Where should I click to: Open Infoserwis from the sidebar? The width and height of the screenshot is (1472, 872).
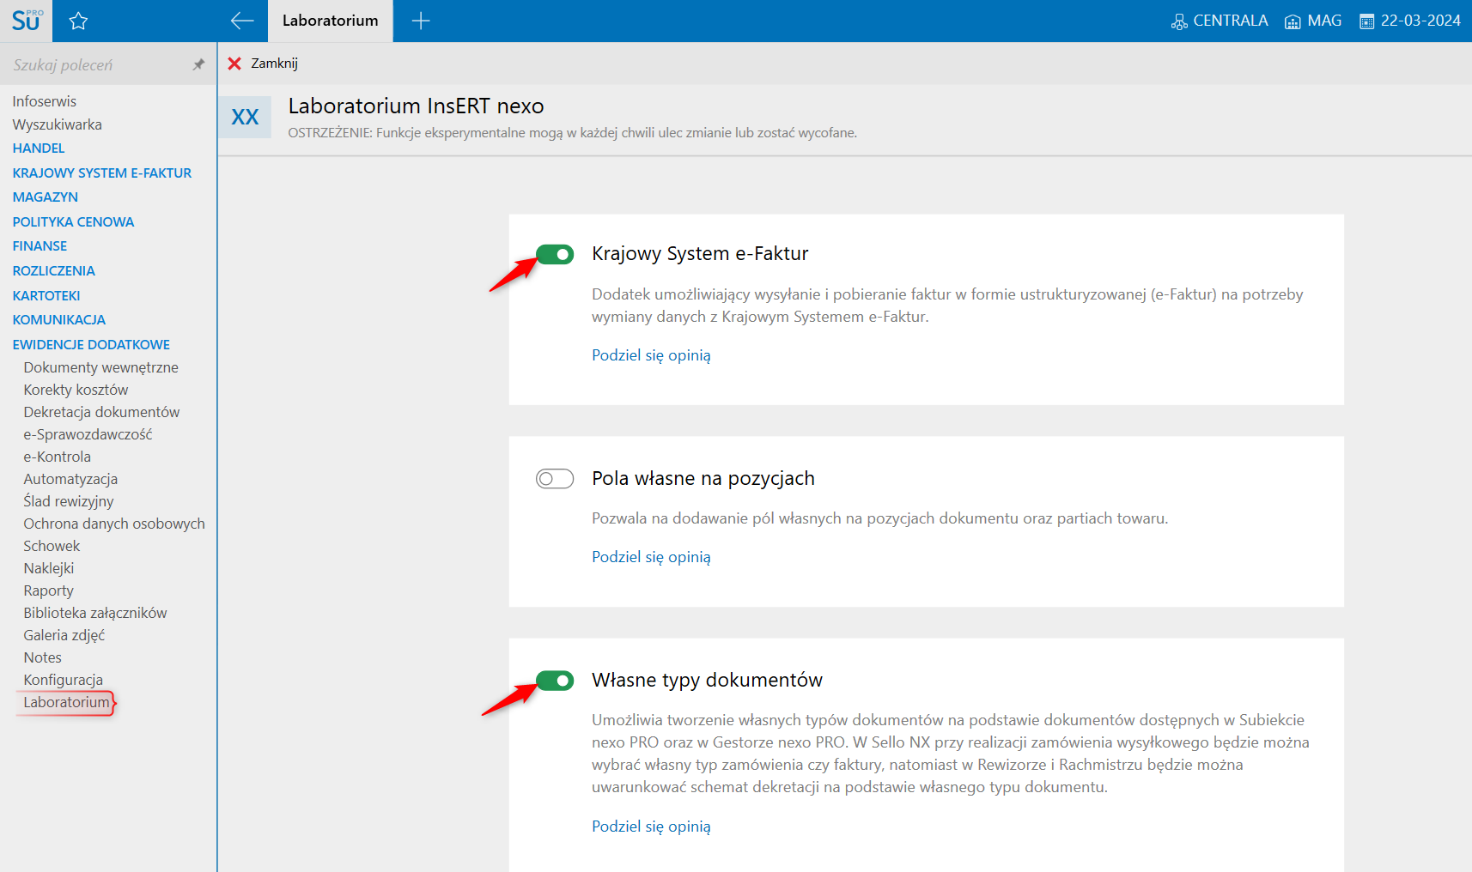click(x=45, y=101)
